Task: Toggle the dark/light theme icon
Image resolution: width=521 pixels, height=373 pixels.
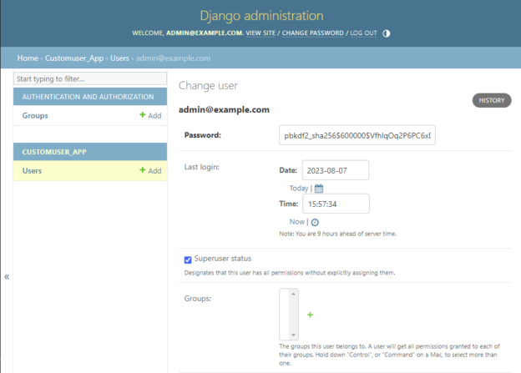Action: click(387, 33)
